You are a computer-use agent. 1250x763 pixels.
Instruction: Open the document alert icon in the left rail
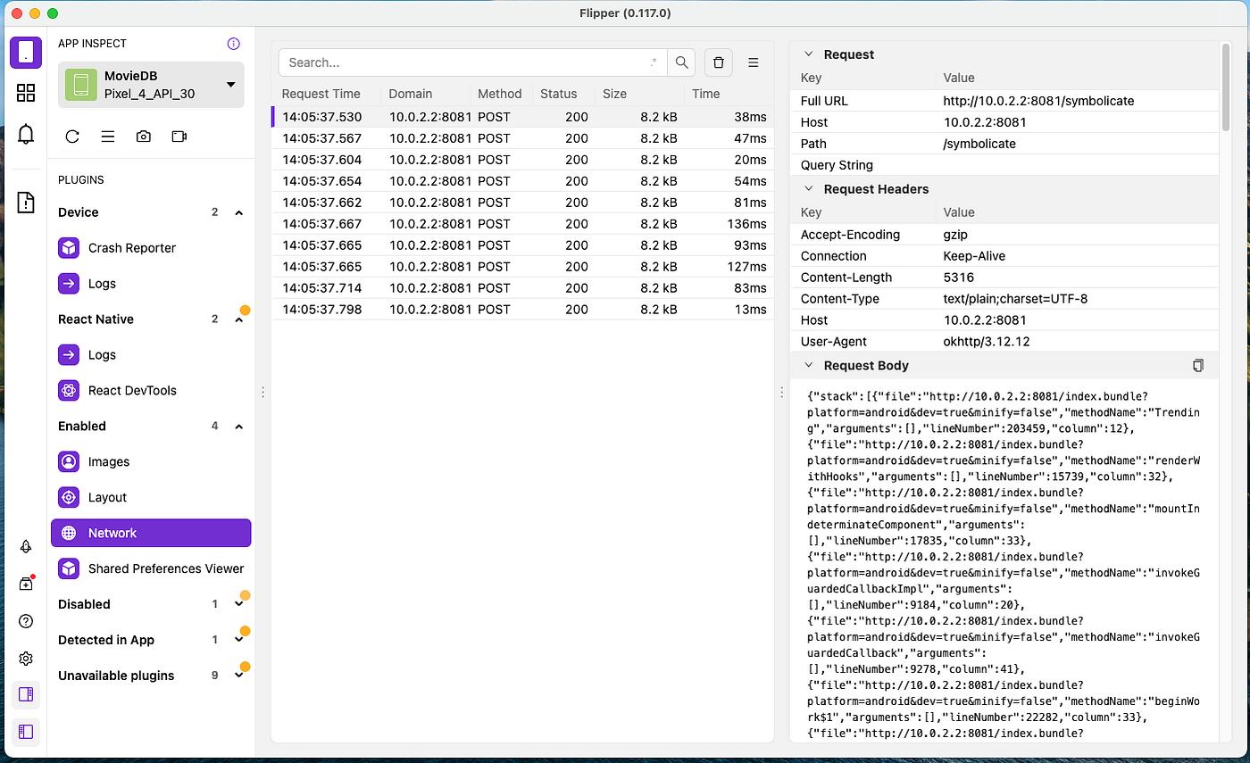tap(26, 203)
